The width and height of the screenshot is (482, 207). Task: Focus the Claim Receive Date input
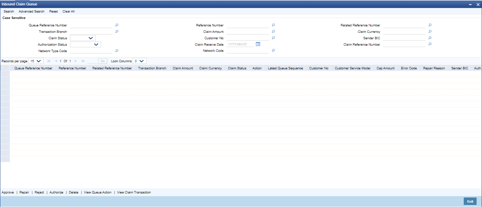click(240, 44)
